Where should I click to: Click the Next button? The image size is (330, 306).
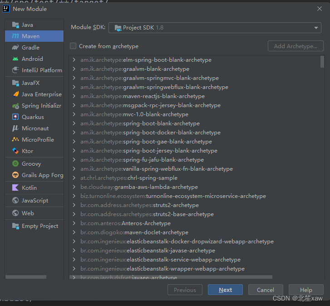click(225, 290)
